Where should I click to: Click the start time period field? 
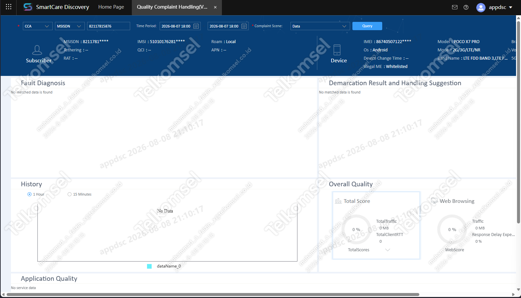click(180, 26)
